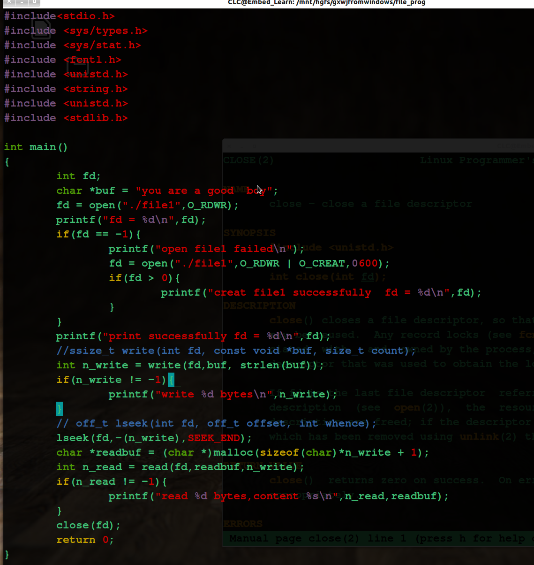Click 'Manual page close(2) line 1' status line
The height and width of the screenshot is (565, 534).
[317, 538]
